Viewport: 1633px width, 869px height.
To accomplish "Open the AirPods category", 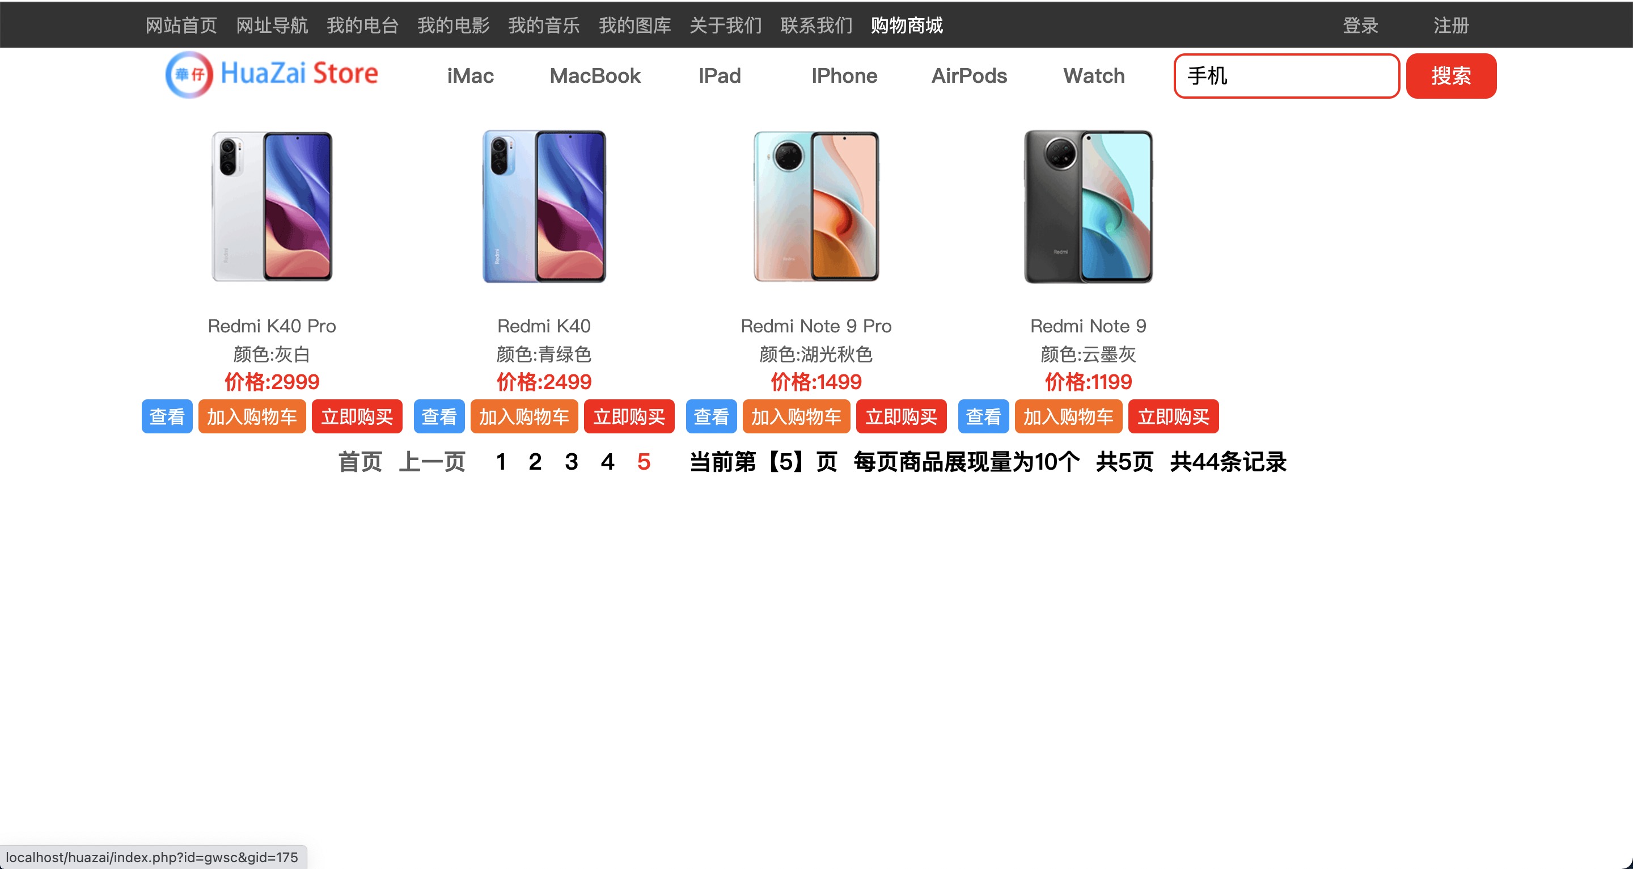I will point(968,76).
